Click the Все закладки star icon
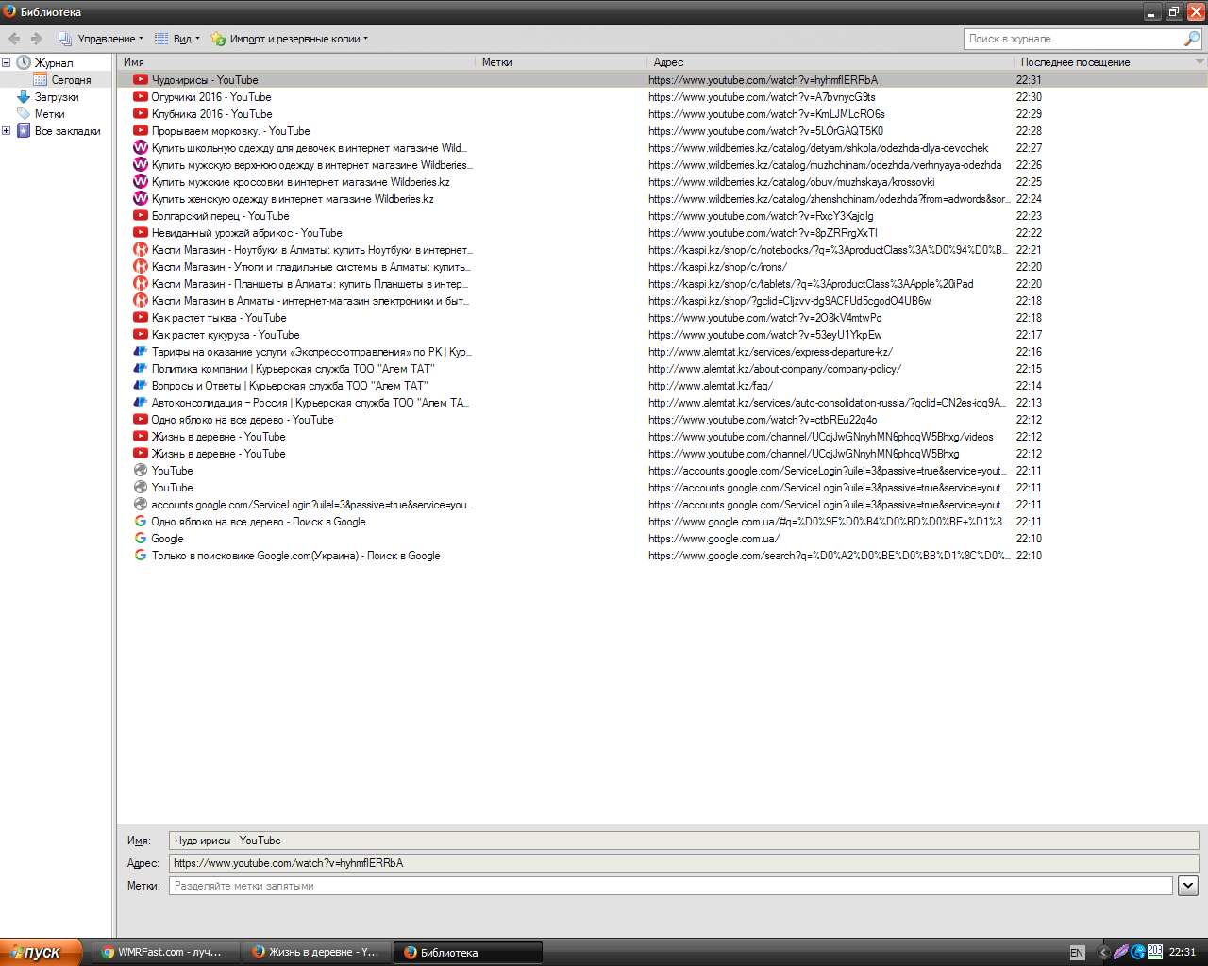This screenshot has height=966, width=1208. pyautogui.click(x=24, y=131)
